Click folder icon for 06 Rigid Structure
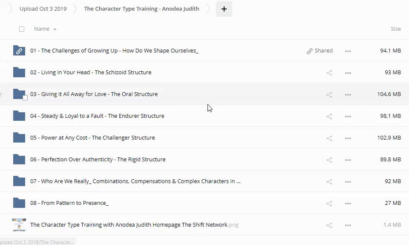Image resolution: width=409 pixels, height=245 pixels. click(19, 159)
